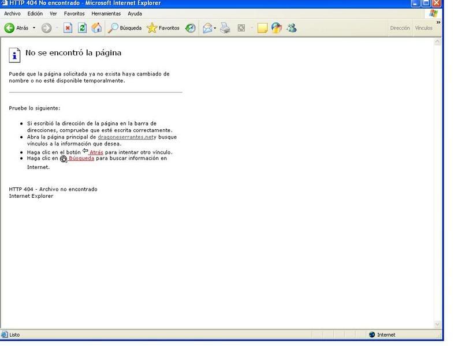Follow the dragoneserrantes.net link
Viewport: 462px width, 346px height.
tap(125, 137)
